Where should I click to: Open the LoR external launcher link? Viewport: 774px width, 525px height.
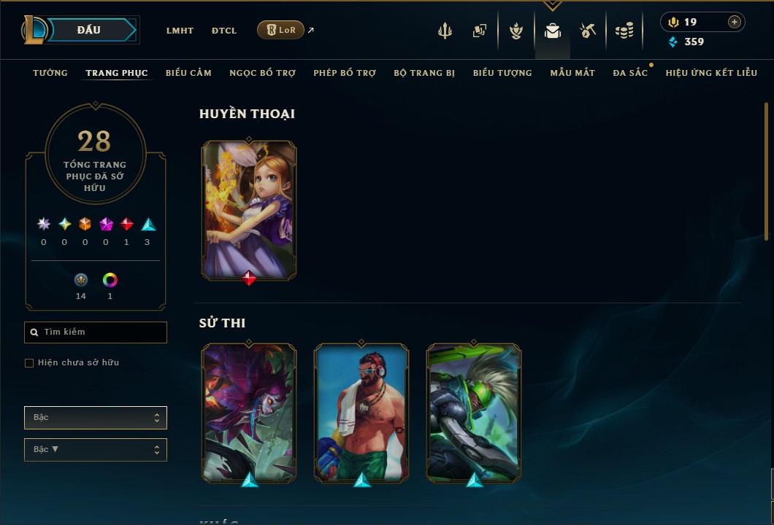280,30
